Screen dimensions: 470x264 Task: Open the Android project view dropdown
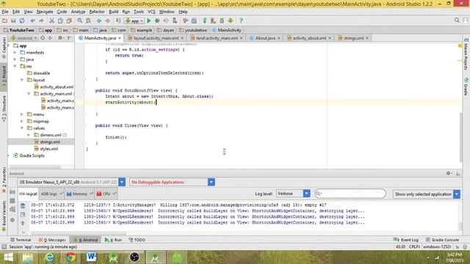tap(24, 38)
